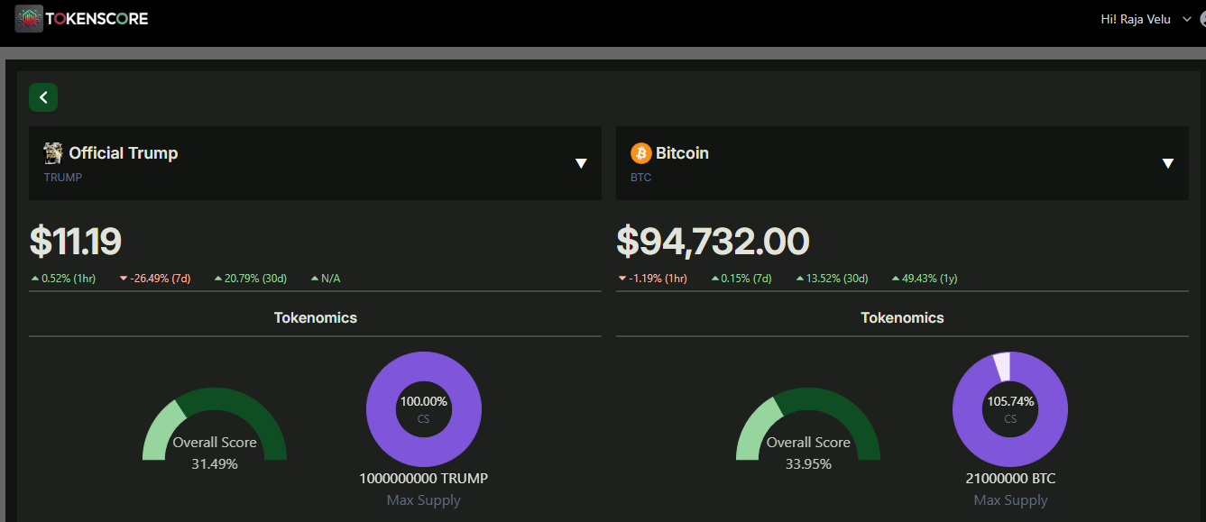Click the Tokenomics heading under Bitcoin
Image resolution: width=1206 pixels, height=522 pixels.
[903, 317]
